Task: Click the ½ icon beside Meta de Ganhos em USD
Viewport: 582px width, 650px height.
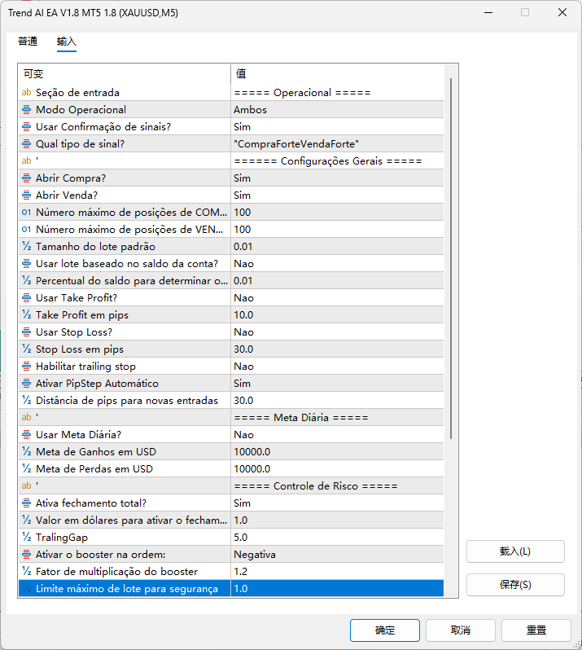Action: tap(26, 452)
